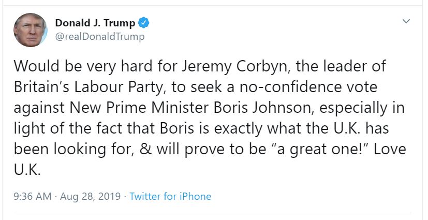Click the phrase been looking for
428x220 pixels.
point(73,150)
